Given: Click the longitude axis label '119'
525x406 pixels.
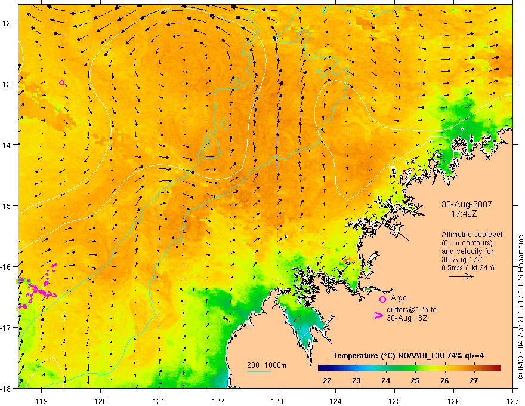Looking at the screenshot, I should pos(42,401).
